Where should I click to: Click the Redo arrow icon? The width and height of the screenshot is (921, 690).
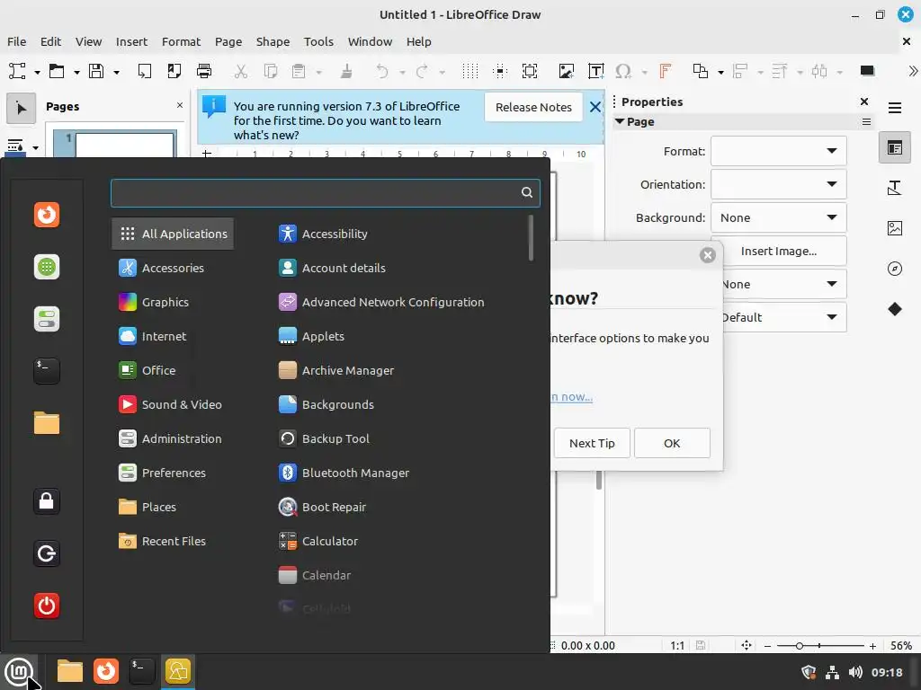point(422,71)
